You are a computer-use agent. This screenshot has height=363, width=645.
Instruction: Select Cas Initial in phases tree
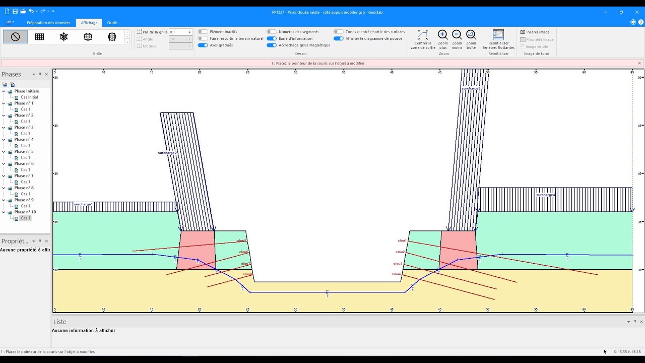[x=29, y=97]
